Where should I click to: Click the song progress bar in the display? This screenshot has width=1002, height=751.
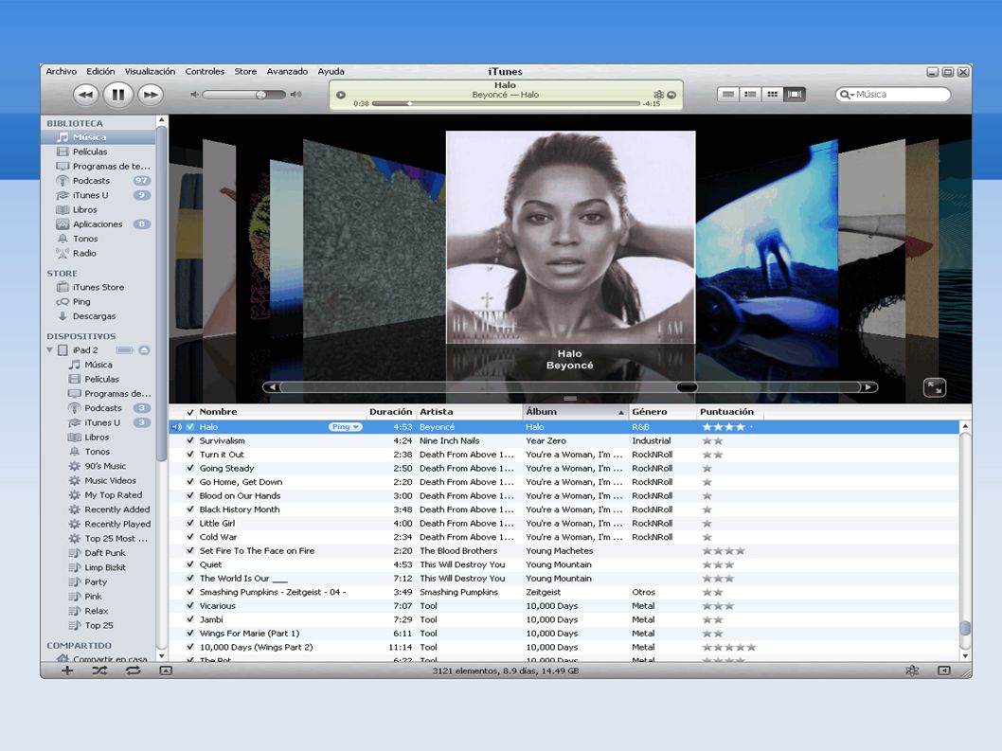pos(506,103)
